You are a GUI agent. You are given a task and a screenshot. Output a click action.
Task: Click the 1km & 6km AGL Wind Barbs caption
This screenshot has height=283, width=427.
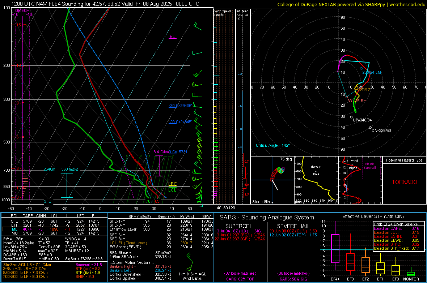coord(192,276)
